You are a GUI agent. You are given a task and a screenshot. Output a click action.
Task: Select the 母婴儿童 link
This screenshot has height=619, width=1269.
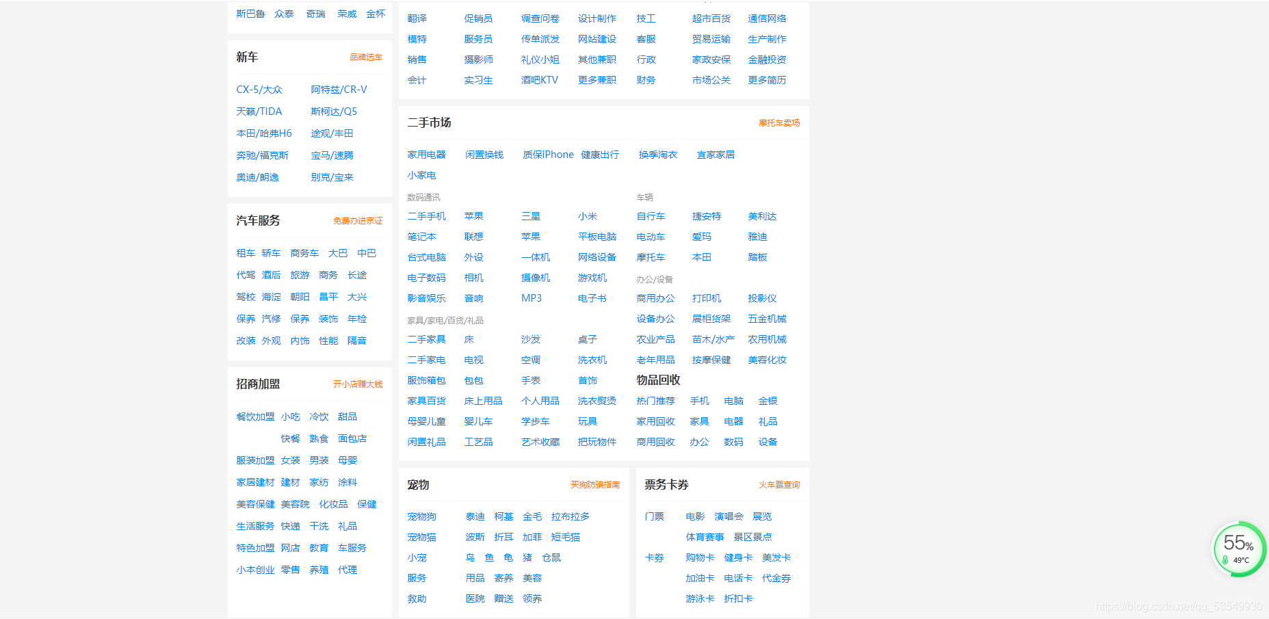426,421
